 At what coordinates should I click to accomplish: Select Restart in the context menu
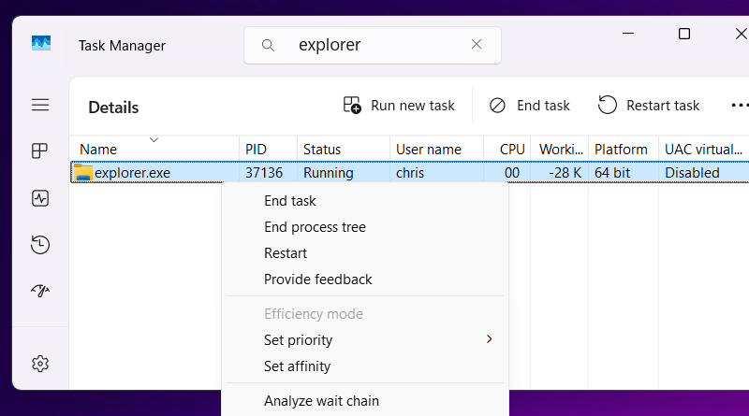coord(286,253)
